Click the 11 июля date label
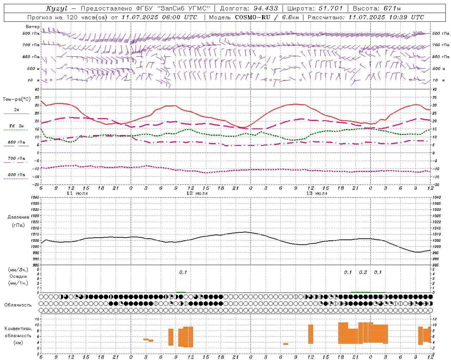 tap(77, 193)
